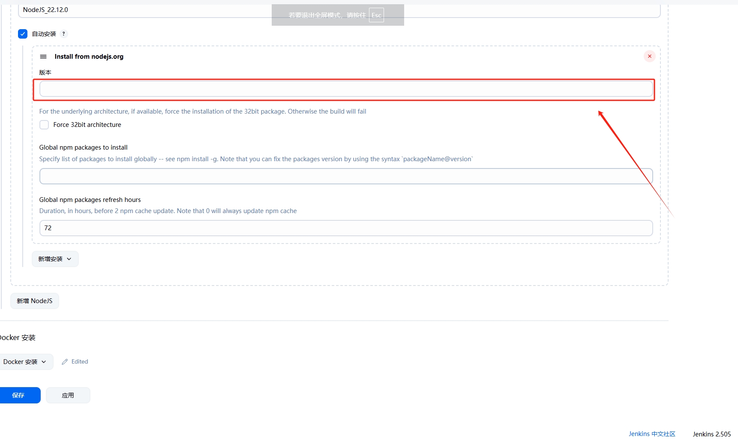Screen dimensions: 738x439
Task: Click the pencil icon next to Edited
Action: pyautogui.click(x=65, y=362)
